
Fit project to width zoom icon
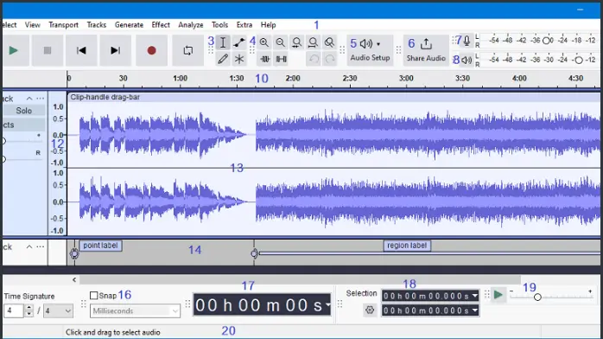coord(313,42)
